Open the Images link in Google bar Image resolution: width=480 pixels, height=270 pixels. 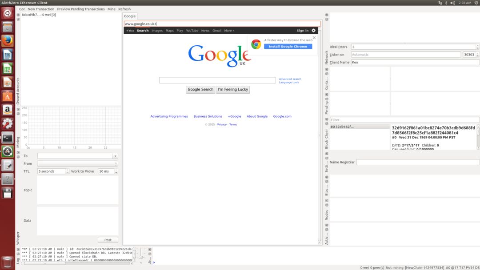157,31
